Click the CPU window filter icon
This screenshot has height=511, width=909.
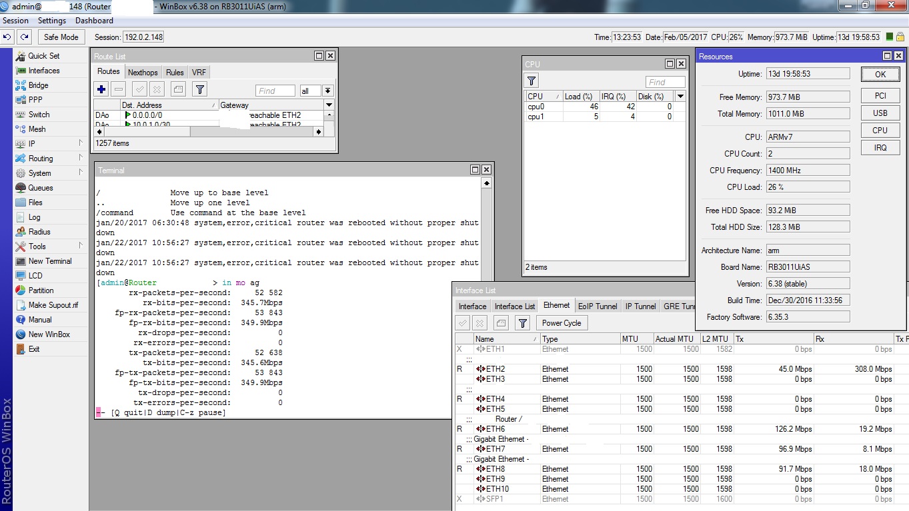click(x=532, y=81)
